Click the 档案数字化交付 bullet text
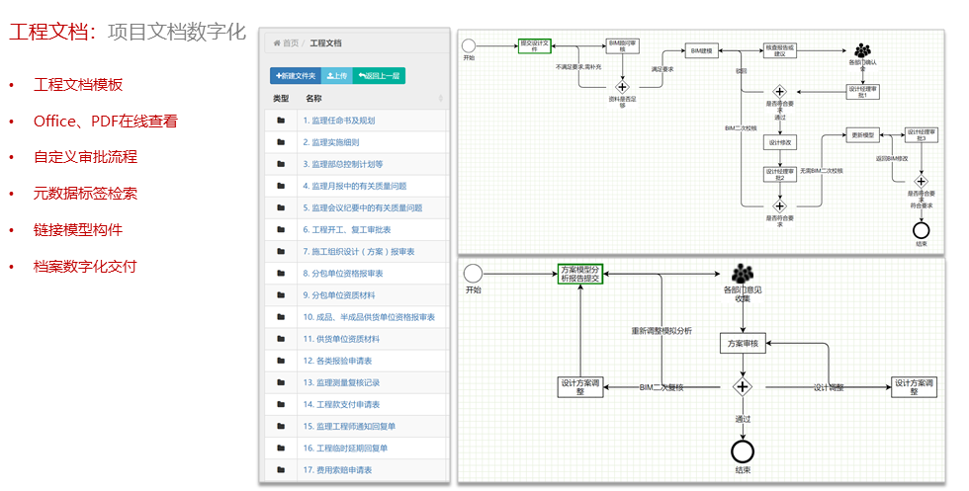969x491 pixels. click(85, 266)
